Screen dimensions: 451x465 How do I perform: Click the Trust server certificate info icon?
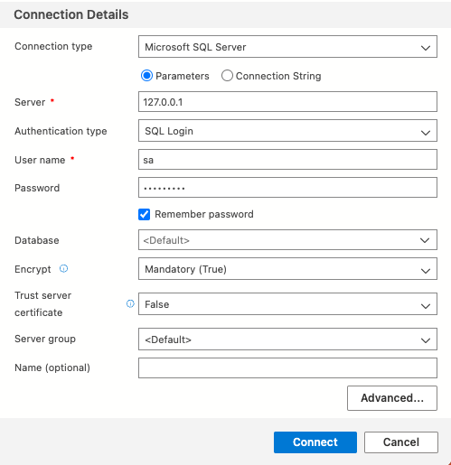click(130, 303)
